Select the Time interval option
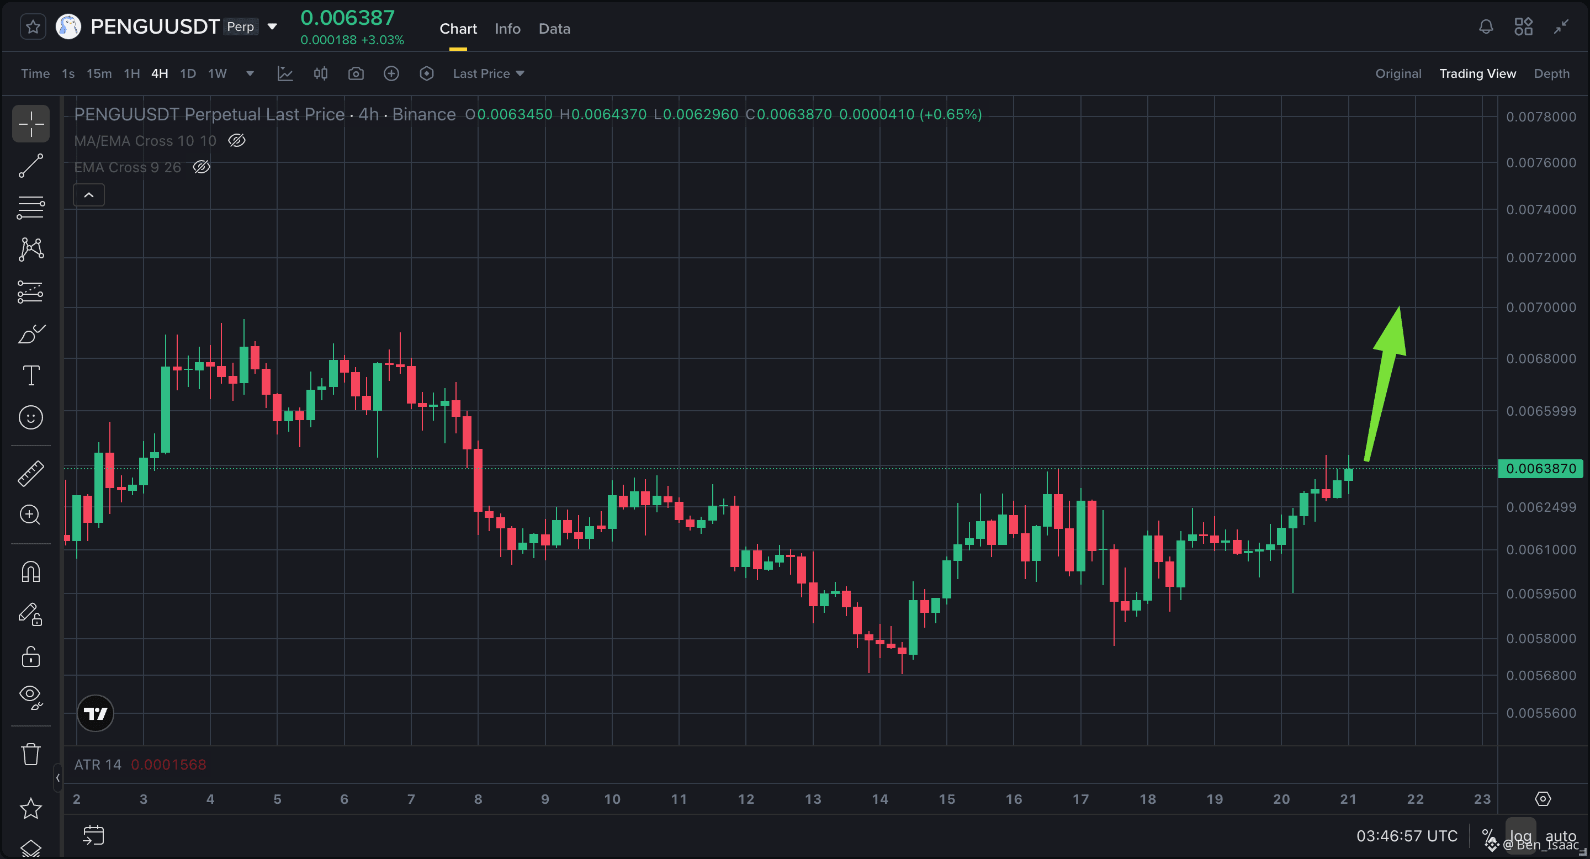1590x859 pixels. 35,73
